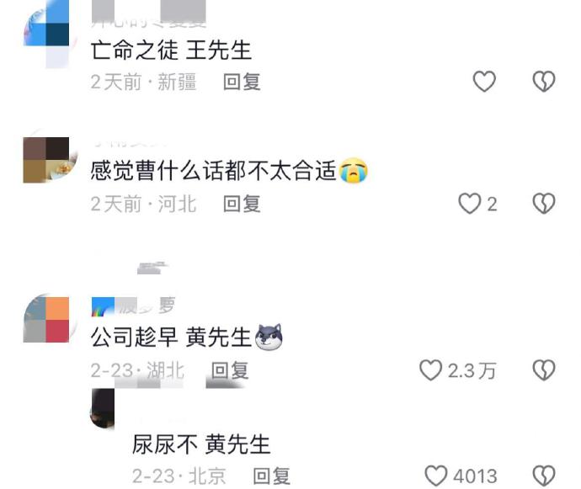Dislike the comment with 2.3万 likes
This screenshot has width=581, height=489.
(x=544, y=370)
